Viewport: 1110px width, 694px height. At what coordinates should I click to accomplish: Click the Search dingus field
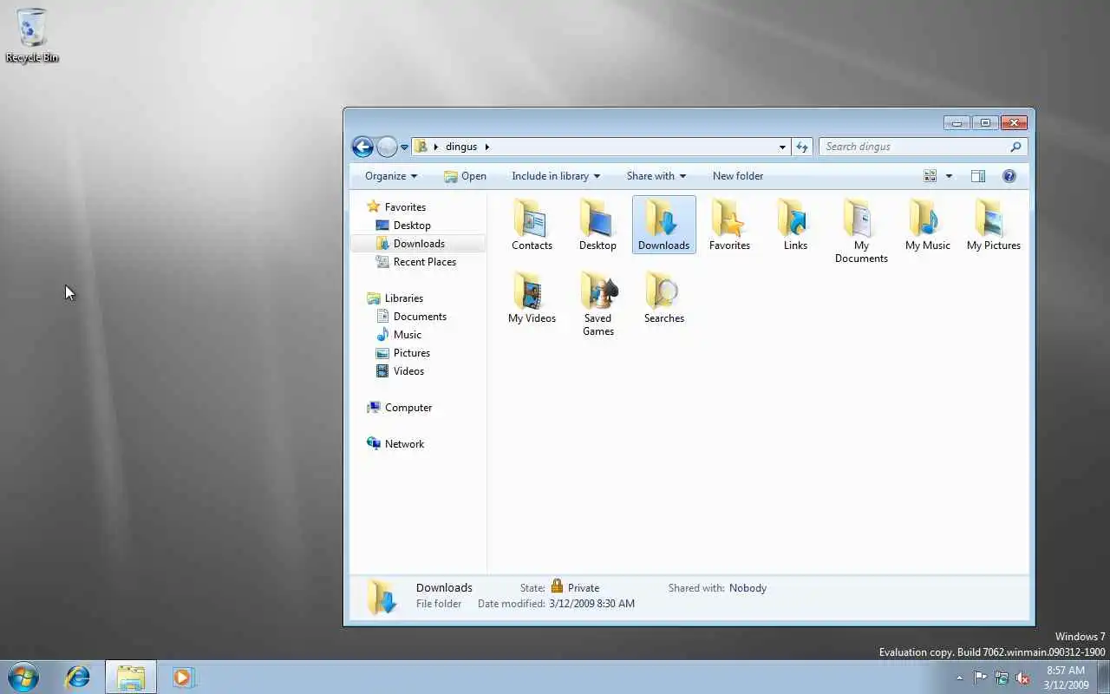point(923,147)
